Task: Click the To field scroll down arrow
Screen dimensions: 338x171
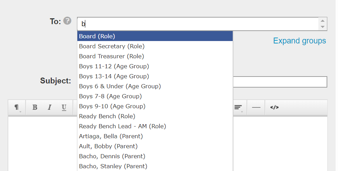Action: click(323, 27)
